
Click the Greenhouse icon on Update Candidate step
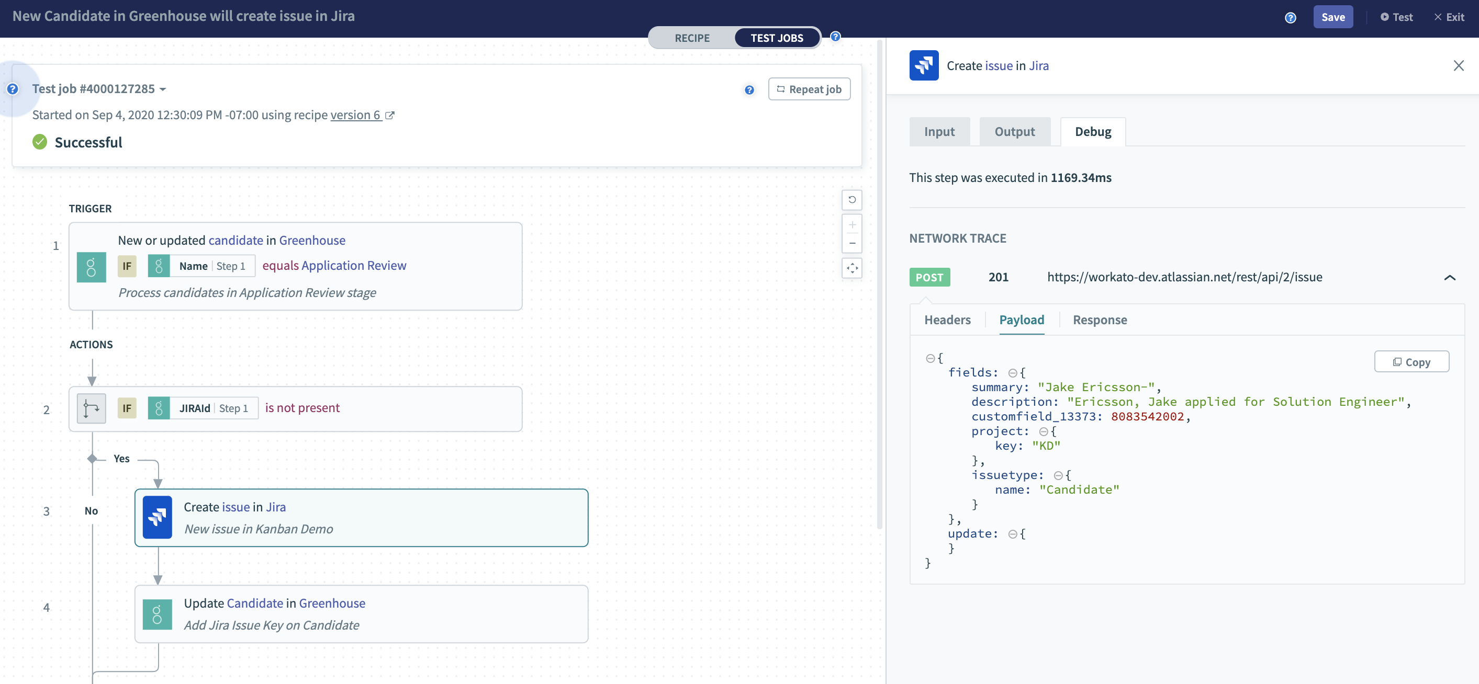click(158, 614)
